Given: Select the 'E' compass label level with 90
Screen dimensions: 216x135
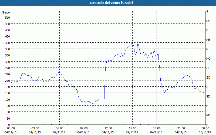Looking at the screenshot, I should [x=207, y=106].
